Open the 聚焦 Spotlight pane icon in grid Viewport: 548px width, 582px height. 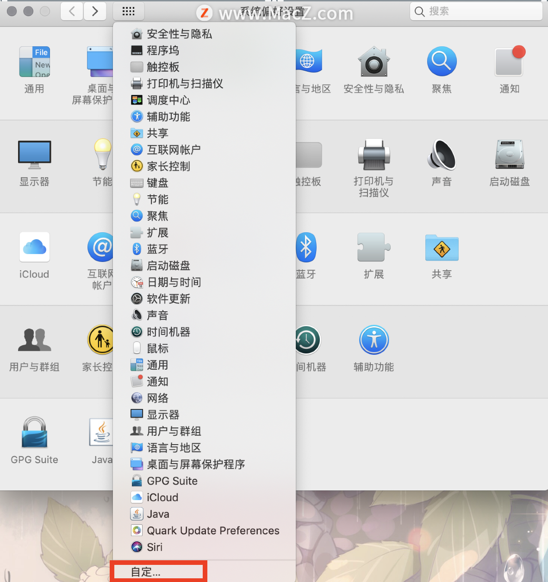tap(442, 62)
